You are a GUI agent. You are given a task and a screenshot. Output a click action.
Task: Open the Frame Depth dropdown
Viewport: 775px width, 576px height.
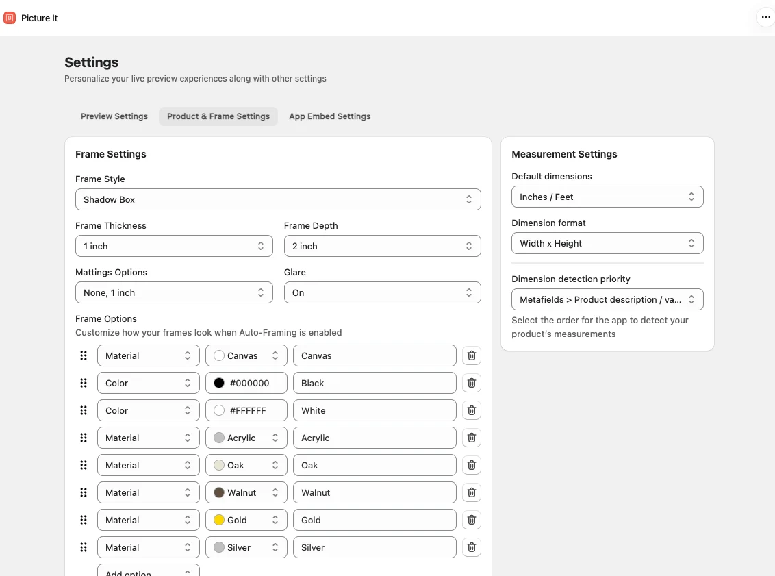pyautogui.click(x=382, y=246)
